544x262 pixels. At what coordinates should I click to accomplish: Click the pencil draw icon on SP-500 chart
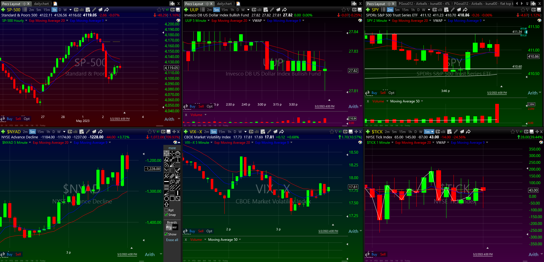click(x=94, y=10)
